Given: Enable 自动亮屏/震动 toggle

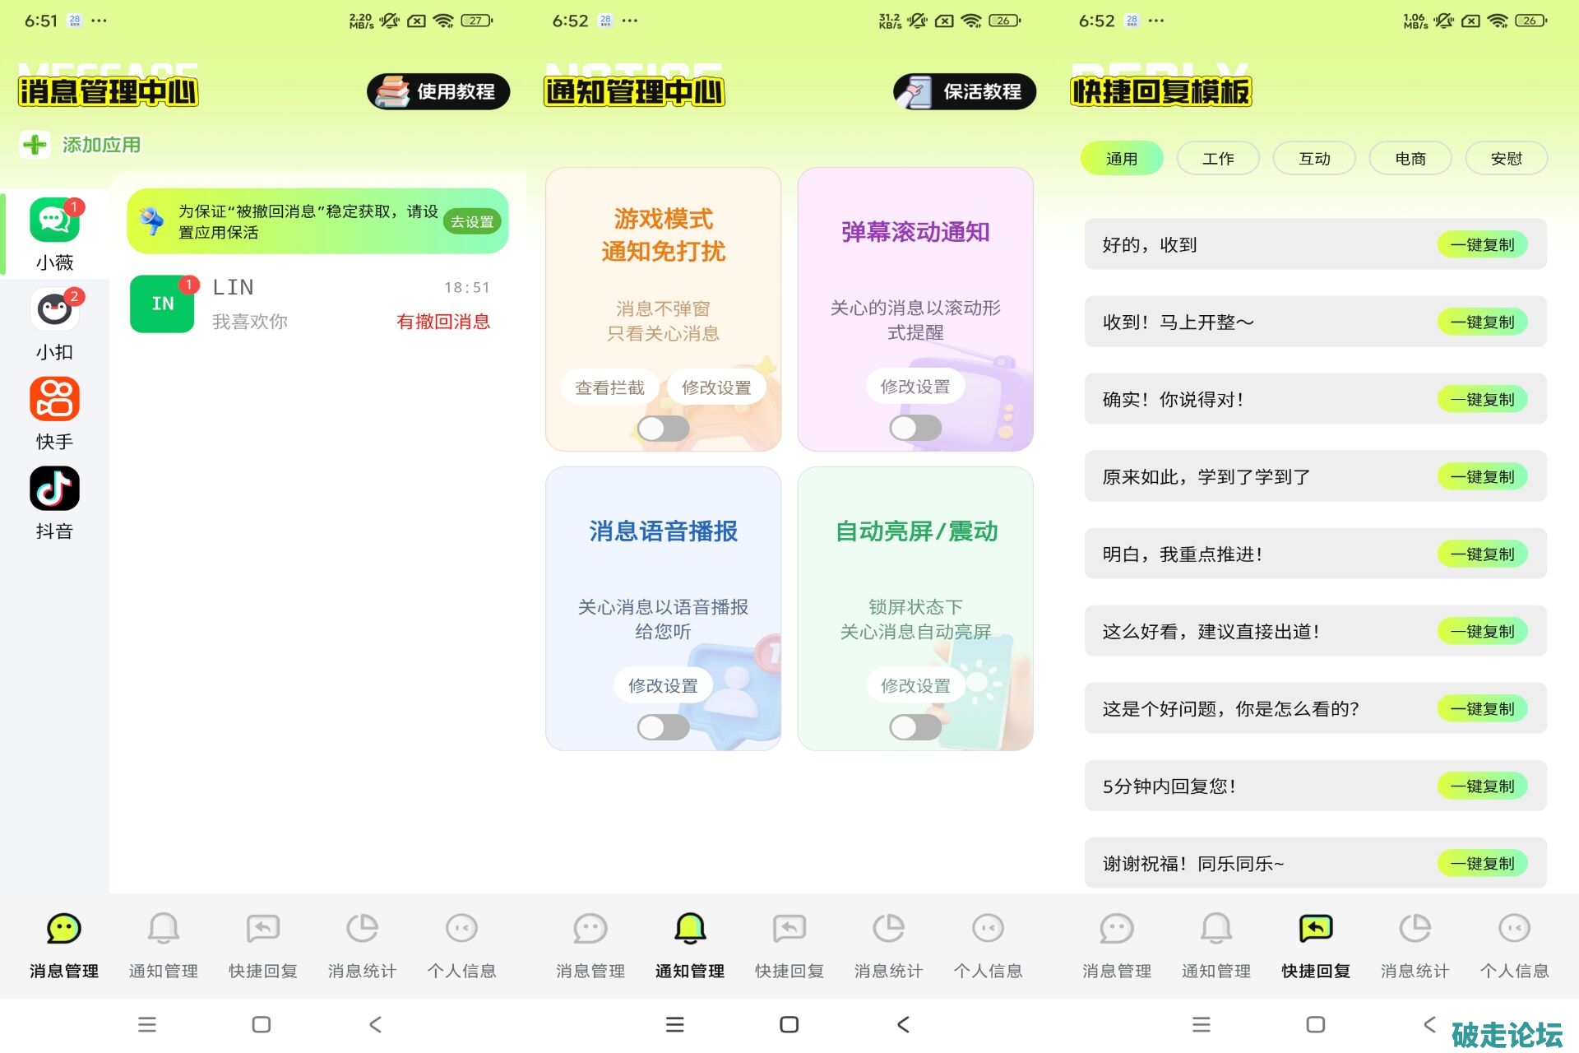Looking at the screenshot, I should coord(915,727).
